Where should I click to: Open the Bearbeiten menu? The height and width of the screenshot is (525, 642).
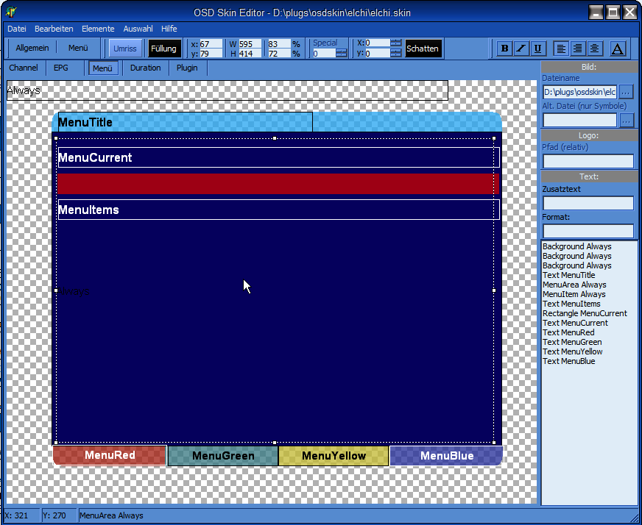point(54,29)
